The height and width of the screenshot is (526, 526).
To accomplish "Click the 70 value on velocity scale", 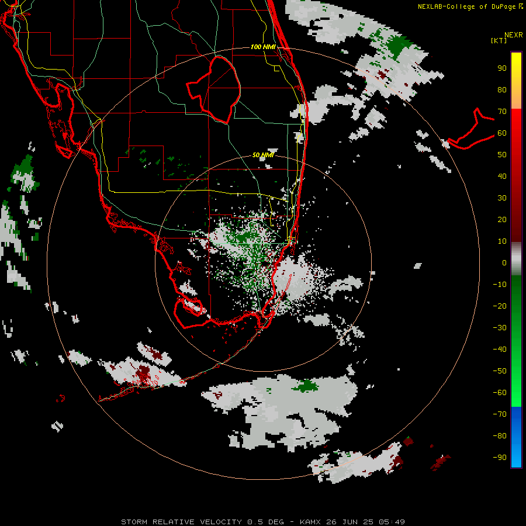I will (x=502, y=112).
